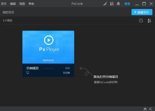Maximize the PxCook window
155x111 pixels.
click(144, 4)
